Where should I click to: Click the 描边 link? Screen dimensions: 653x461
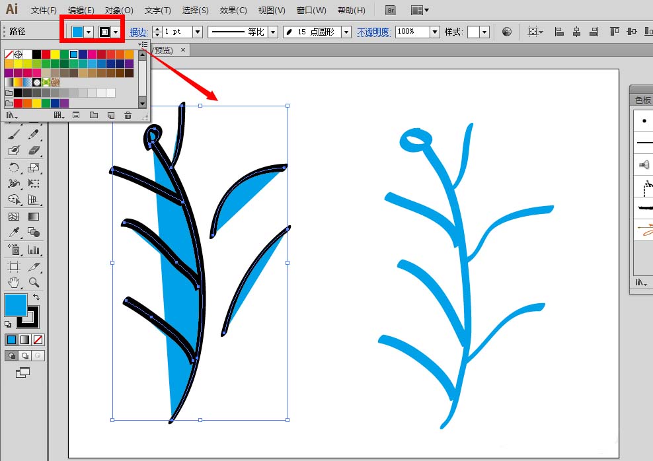click(x=139, y=32)
